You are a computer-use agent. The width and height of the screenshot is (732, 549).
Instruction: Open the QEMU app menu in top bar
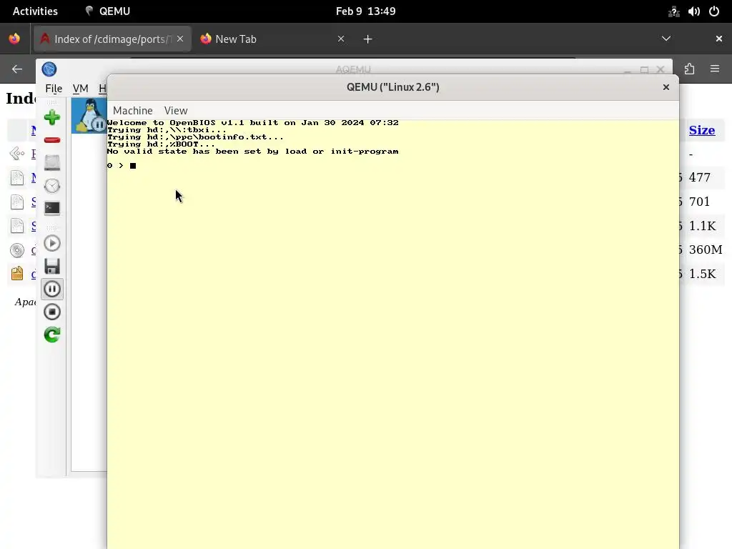[108, 11]
